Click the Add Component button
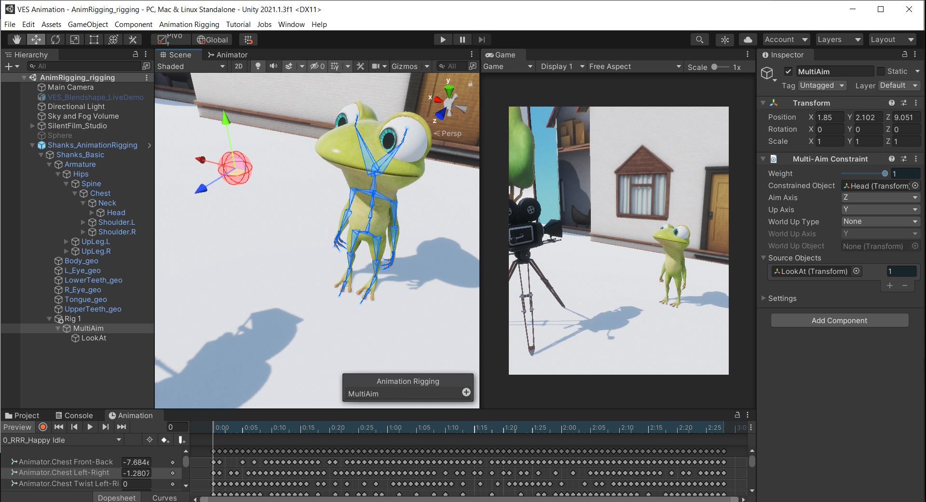The width and height of the screenshot is (926, 502). coord(839,320)
